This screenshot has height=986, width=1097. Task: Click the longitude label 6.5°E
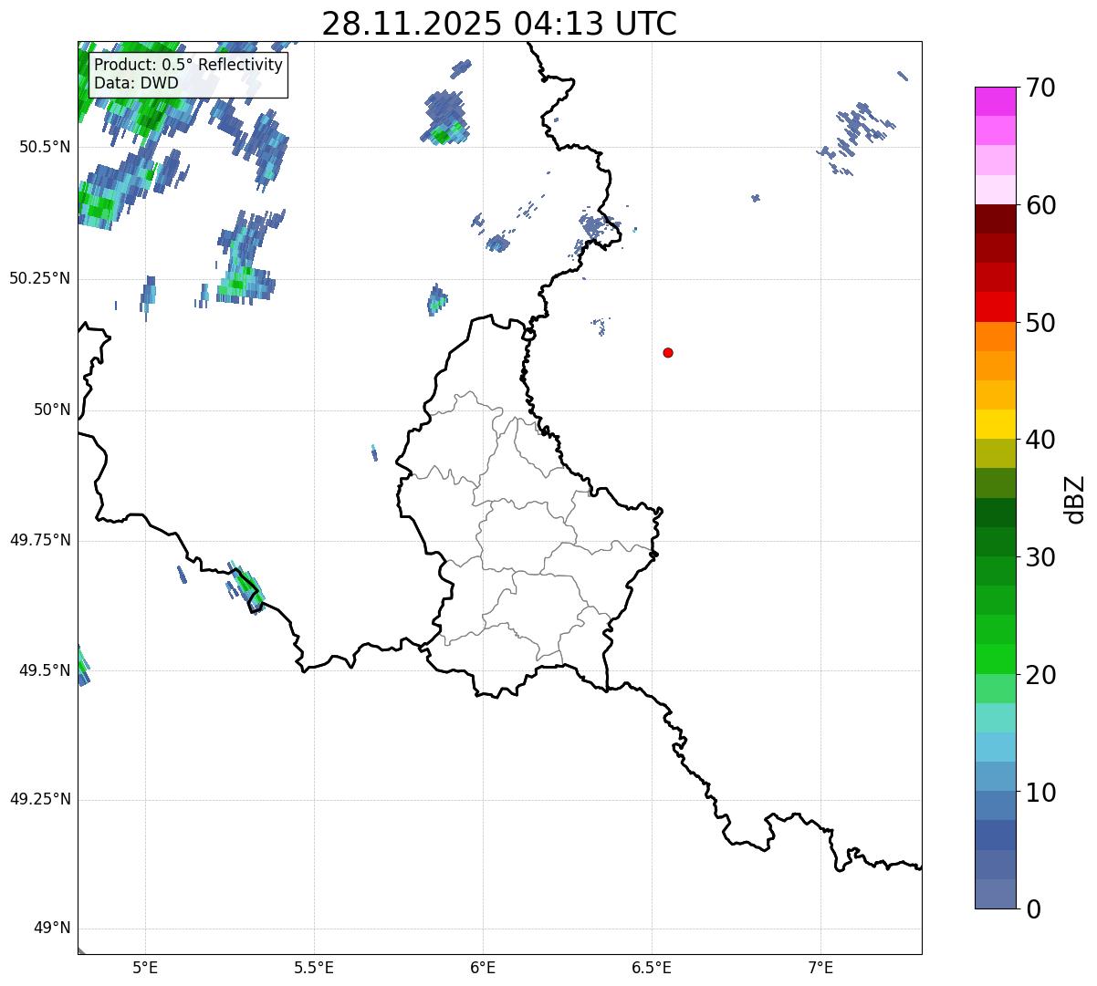(x=652, y=967)
